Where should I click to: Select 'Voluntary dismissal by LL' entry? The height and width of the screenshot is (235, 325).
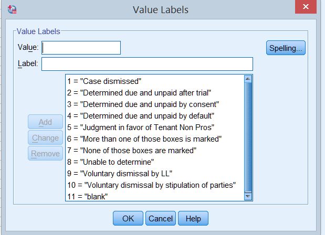pos(120,173)
